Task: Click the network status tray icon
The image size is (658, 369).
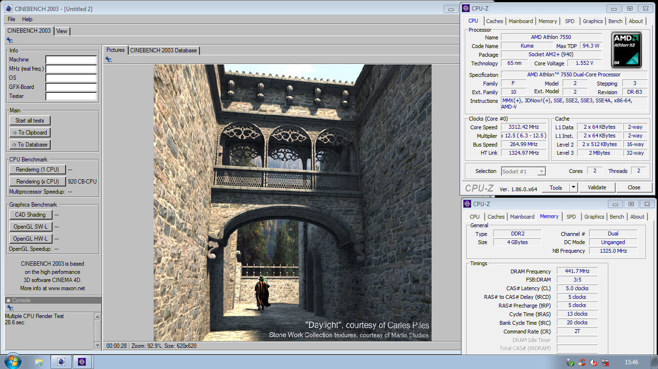Action: point(605,362)
